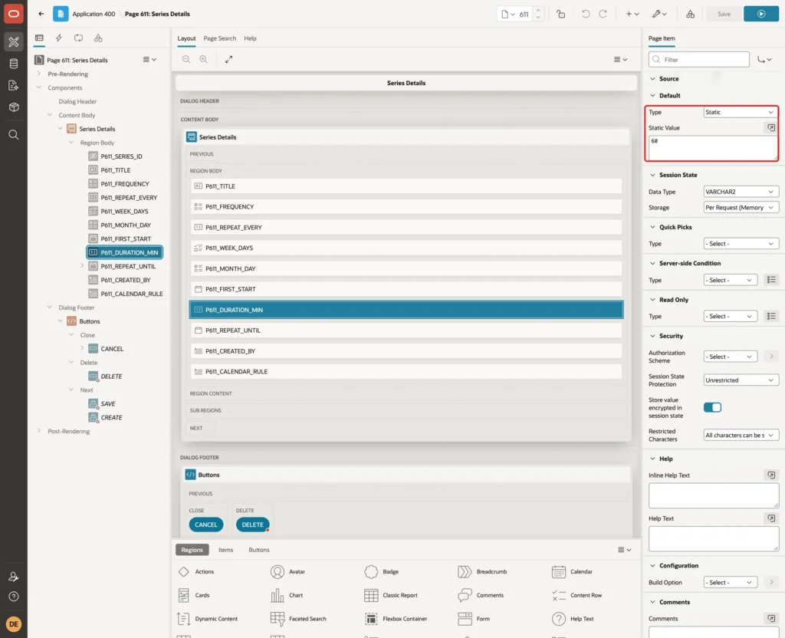785x638 pixels.
Task: Select the CREATE button in tree
Action: 106,417
